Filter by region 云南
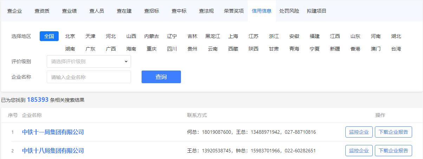 (x=213, y=49)
